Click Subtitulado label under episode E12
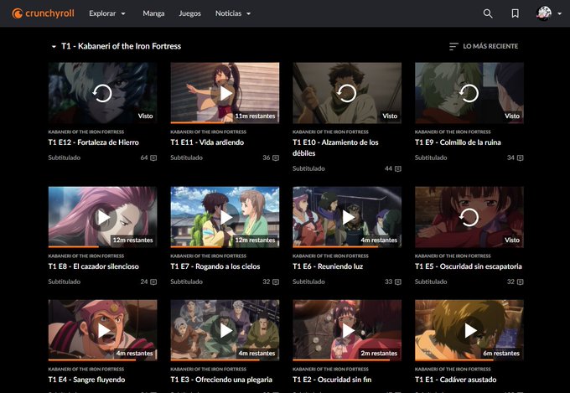Viewport: 570px width, 393px height. point(65,158)
